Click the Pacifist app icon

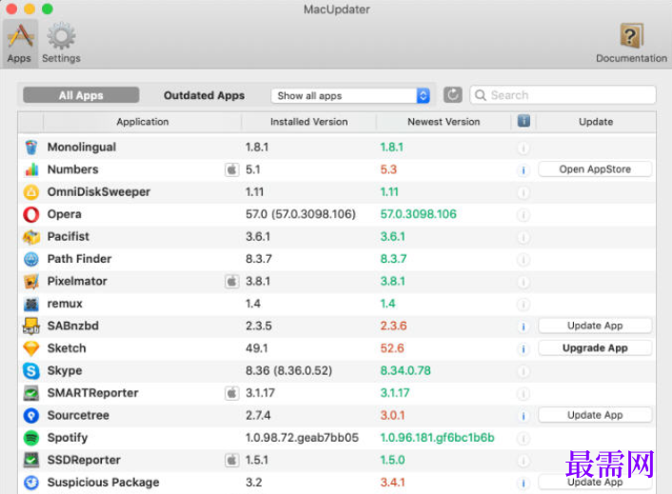tap(31, 236)
